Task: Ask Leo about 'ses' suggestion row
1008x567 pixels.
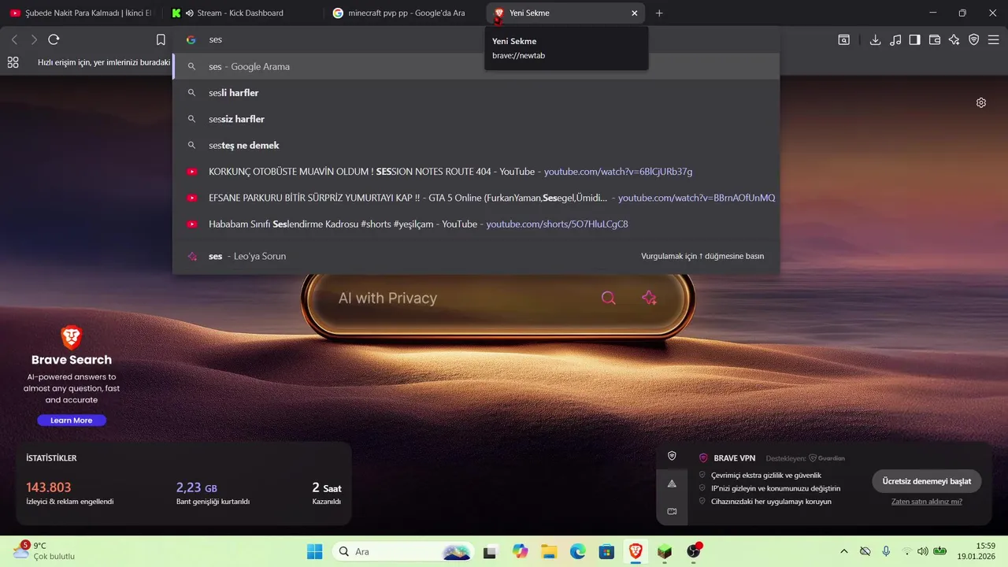Action: point(476,256)
